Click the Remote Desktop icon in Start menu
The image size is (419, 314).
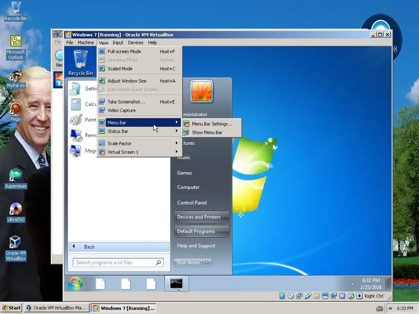[76, 135]
